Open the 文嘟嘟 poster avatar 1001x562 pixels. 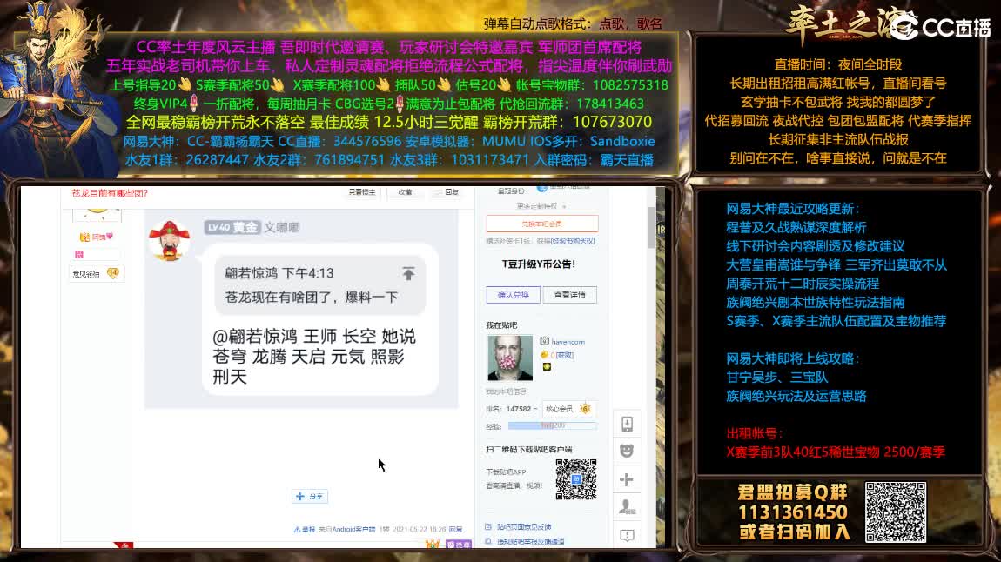[169, 240]
